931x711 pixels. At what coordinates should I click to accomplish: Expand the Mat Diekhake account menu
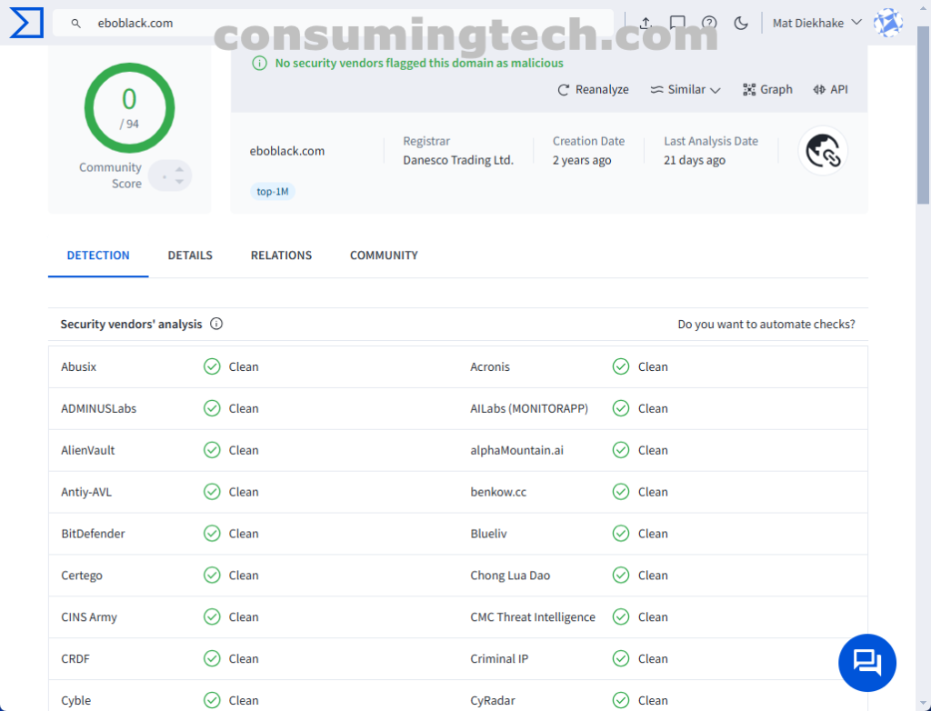click(817, 23)
